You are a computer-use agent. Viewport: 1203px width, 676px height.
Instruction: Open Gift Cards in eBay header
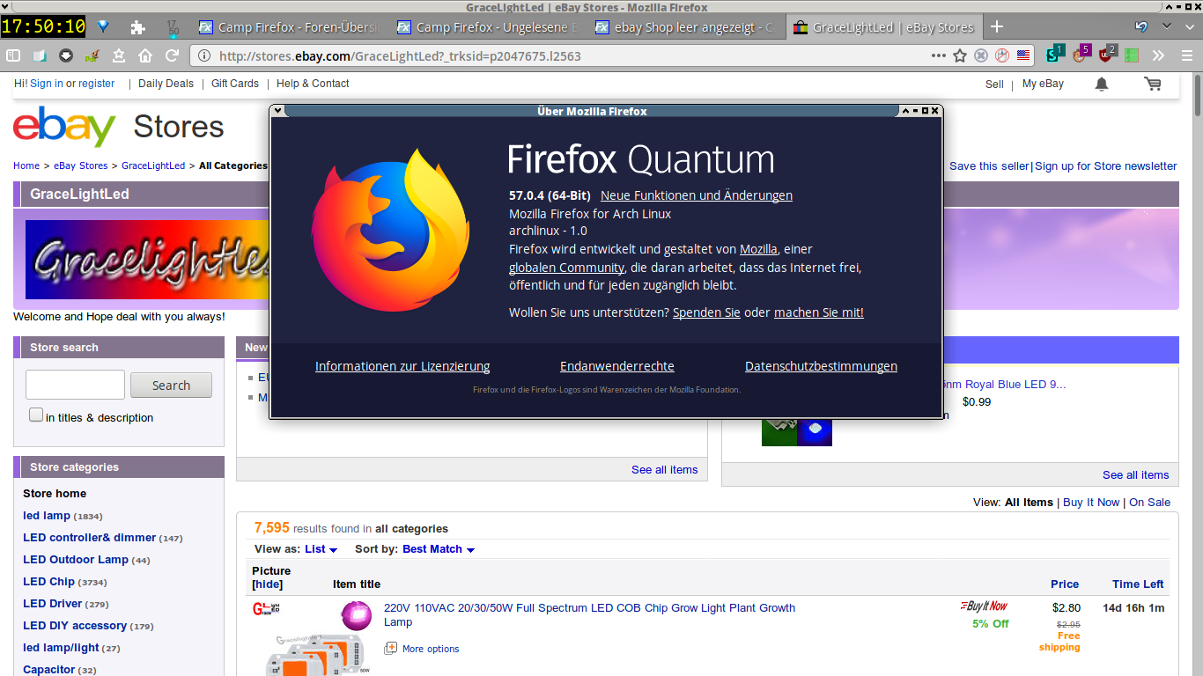235,84
